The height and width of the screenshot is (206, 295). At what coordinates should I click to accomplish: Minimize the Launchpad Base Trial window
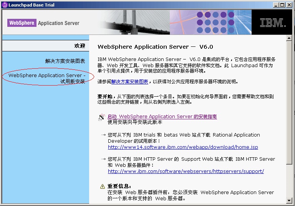point(276,5)
